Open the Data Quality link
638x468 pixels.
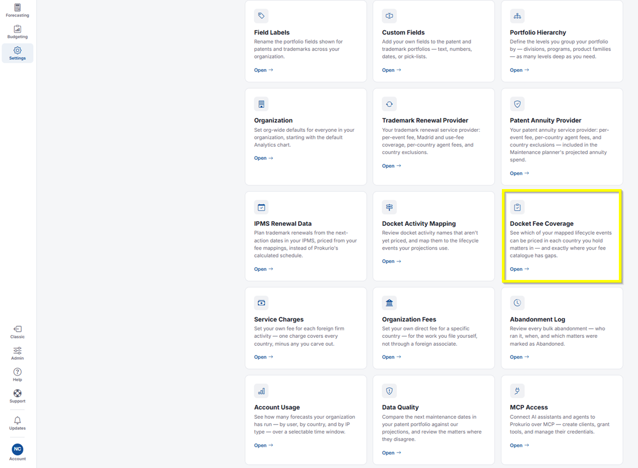tap(391, 453)
